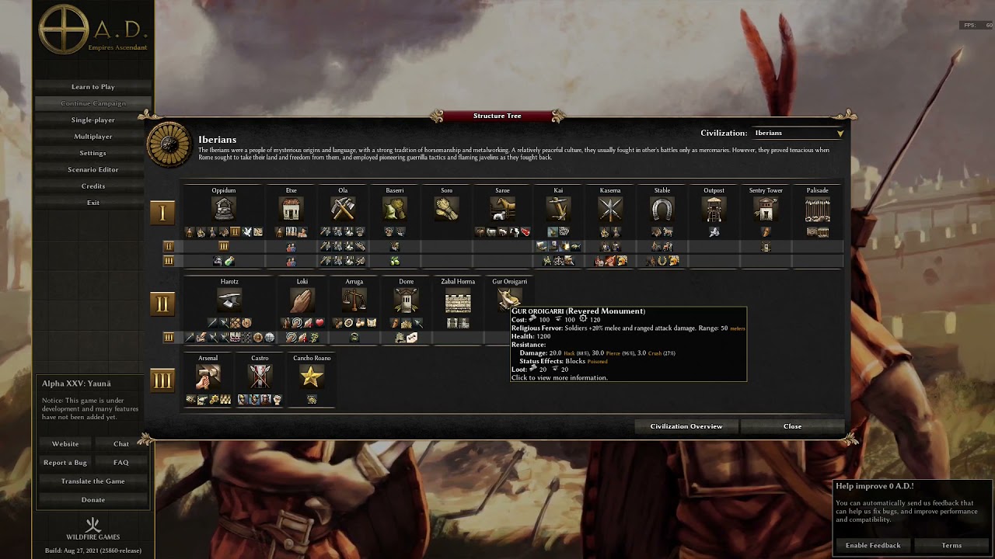Click the phase I badge

click(162, 213)
